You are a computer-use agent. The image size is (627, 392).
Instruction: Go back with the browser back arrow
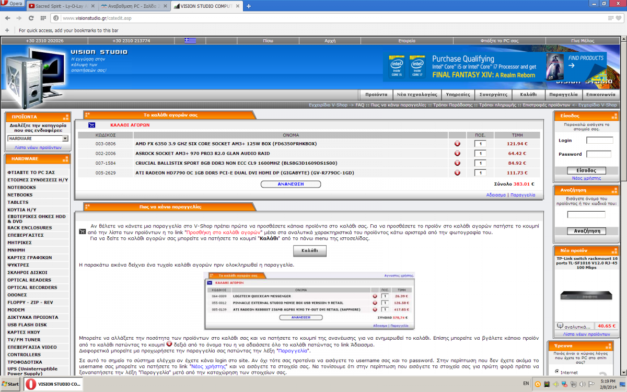8,18
